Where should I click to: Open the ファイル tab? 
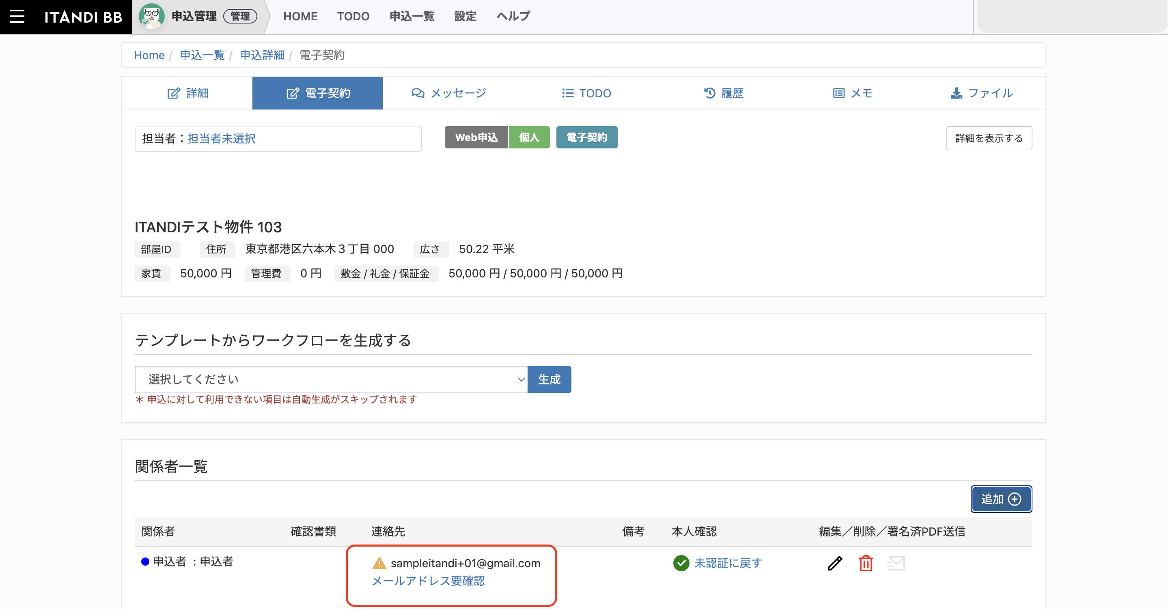click(x=981, y=93)
